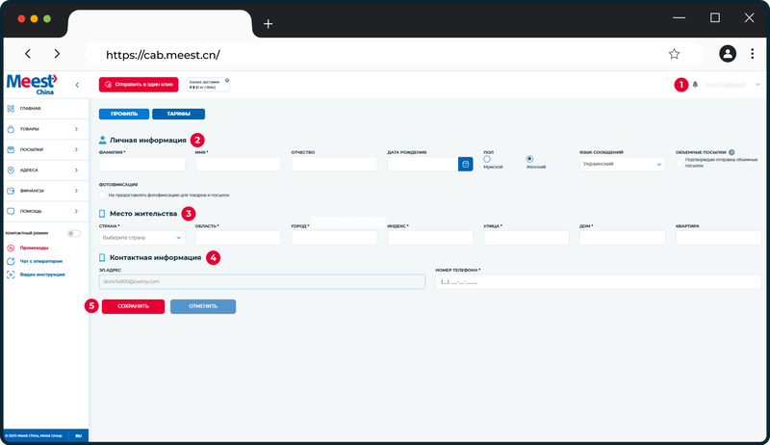Collapse the sidebar with the chevron arrow
The image size is (770, 445).
pos(77,85)
